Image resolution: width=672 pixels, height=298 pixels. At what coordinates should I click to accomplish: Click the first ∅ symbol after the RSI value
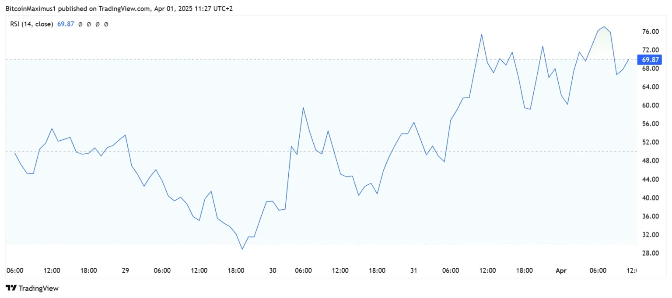80,24
